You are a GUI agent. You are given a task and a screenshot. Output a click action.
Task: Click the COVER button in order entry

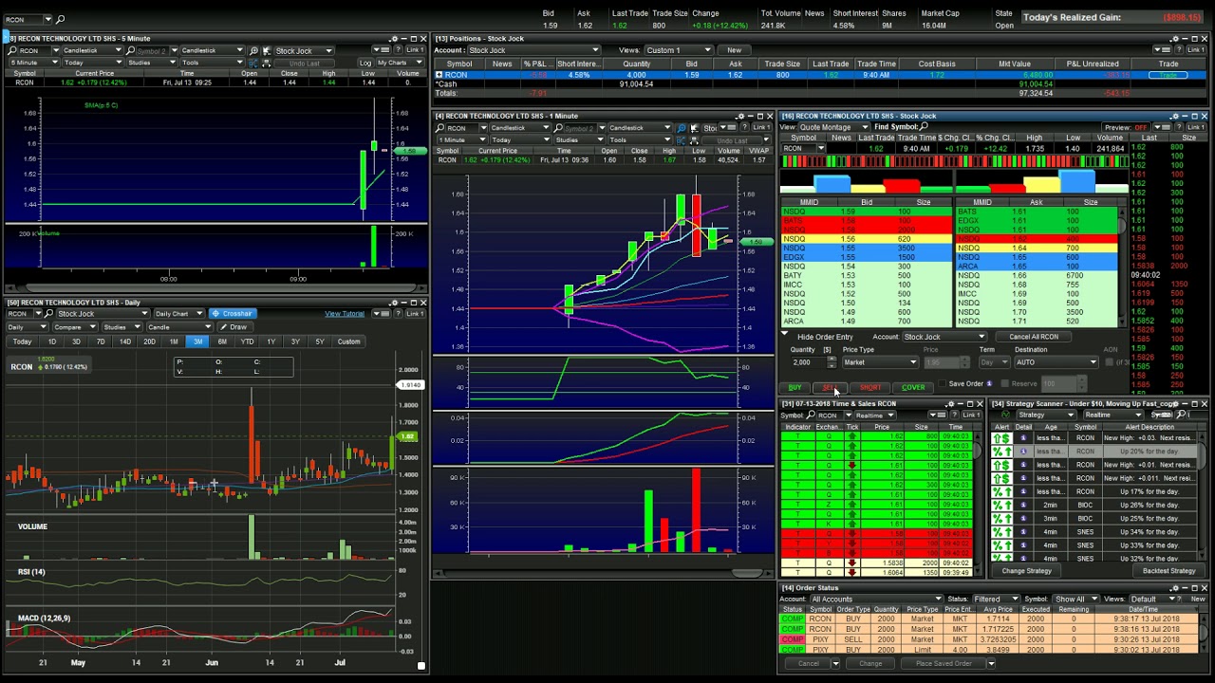click(913, 387)
